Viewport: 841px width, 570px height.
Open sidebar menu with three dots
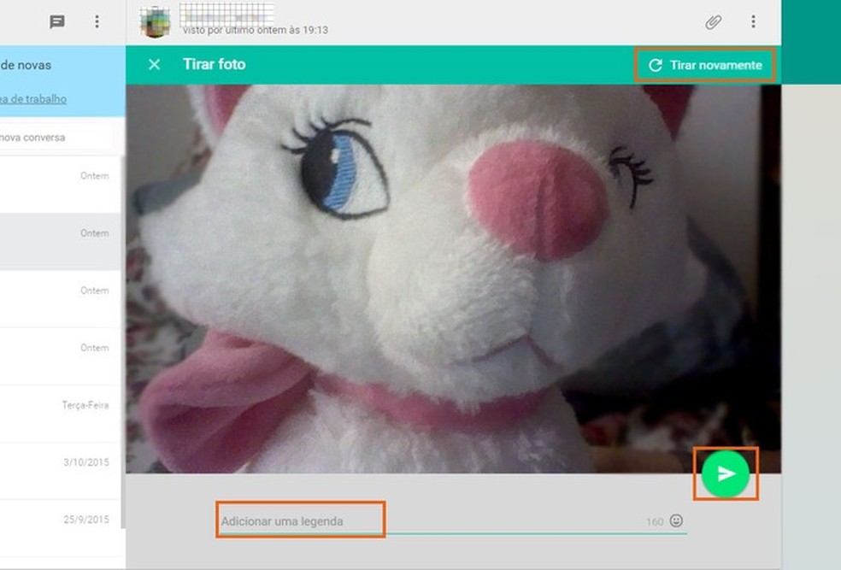97,21
